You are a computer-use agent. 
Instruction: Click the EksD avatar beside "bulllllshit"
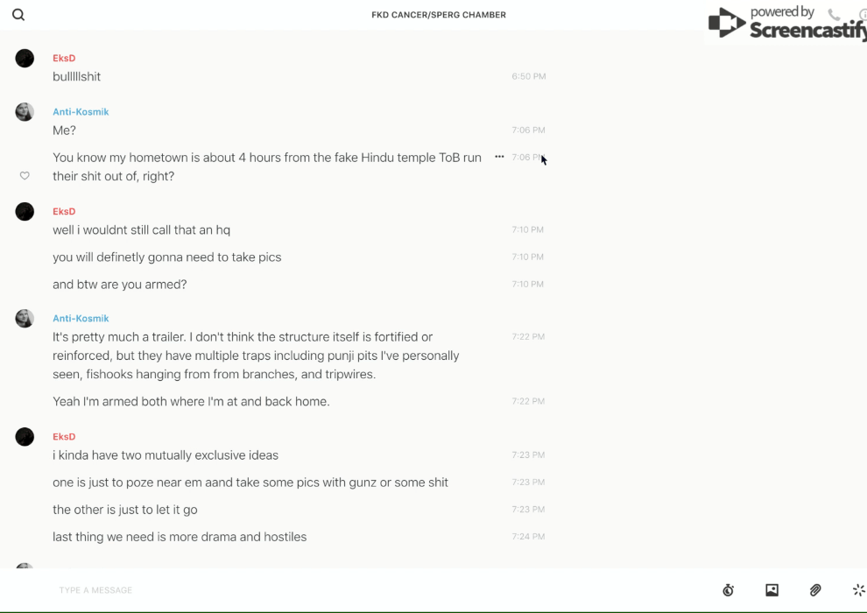[25, 59]
